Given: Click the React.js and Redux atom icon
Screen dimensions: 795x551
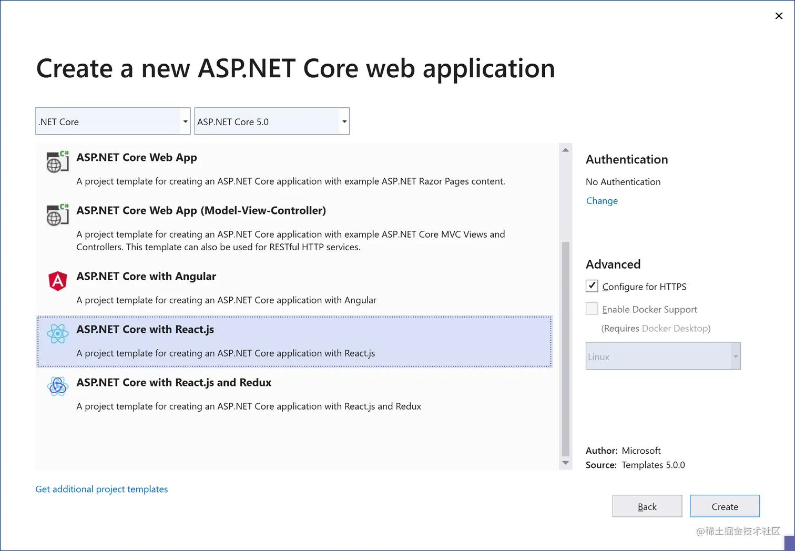Looking at the screenshot, I should coord(57,386).
